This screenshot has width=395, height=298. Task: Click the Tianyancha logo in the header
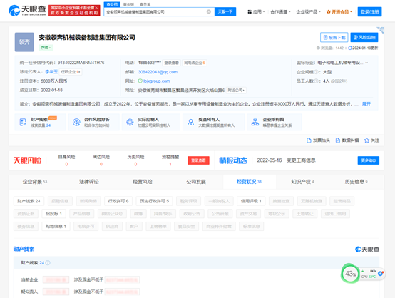tap(27, 10)
